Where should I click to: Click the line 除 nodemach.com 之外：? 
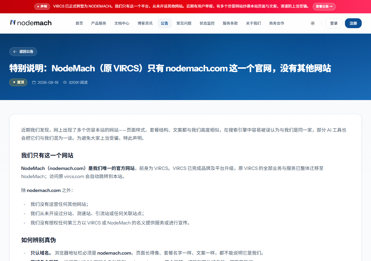point(47,190)
